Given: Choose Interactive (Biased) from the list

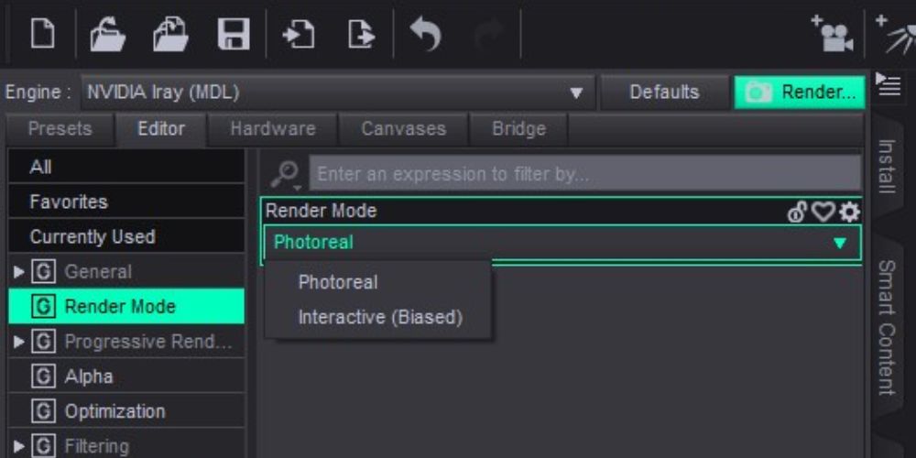Looking at the screenshot, I should coord(380,318).
